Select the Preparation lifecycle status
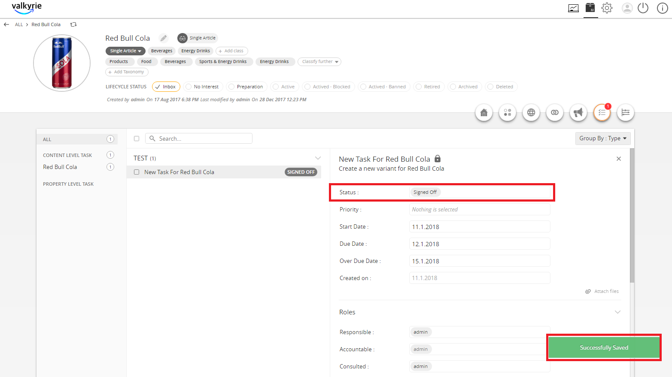The image size is (672, 377). tap(246, 87)
